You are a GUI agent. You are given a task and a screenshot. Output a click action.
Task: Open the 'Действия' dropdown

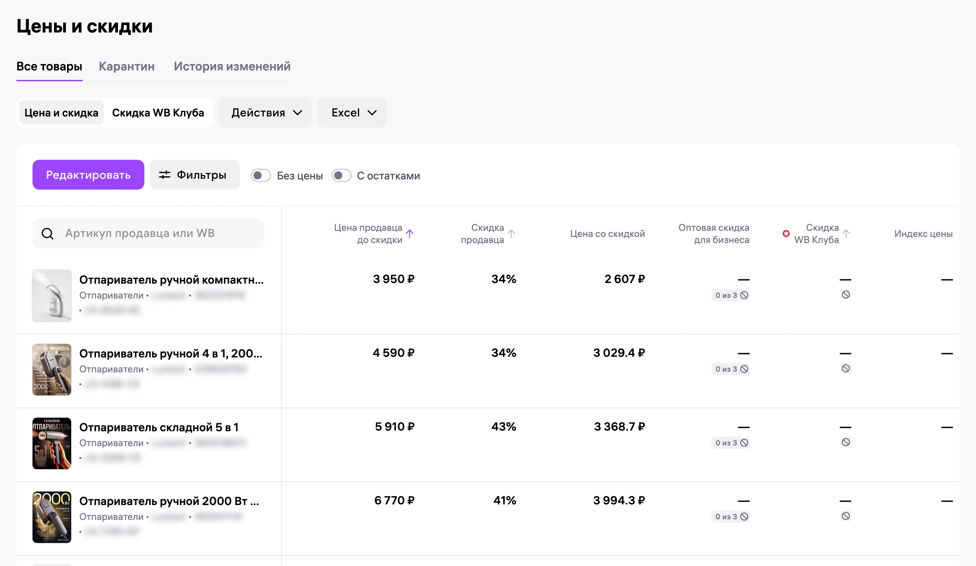click(x=265, y=113)
